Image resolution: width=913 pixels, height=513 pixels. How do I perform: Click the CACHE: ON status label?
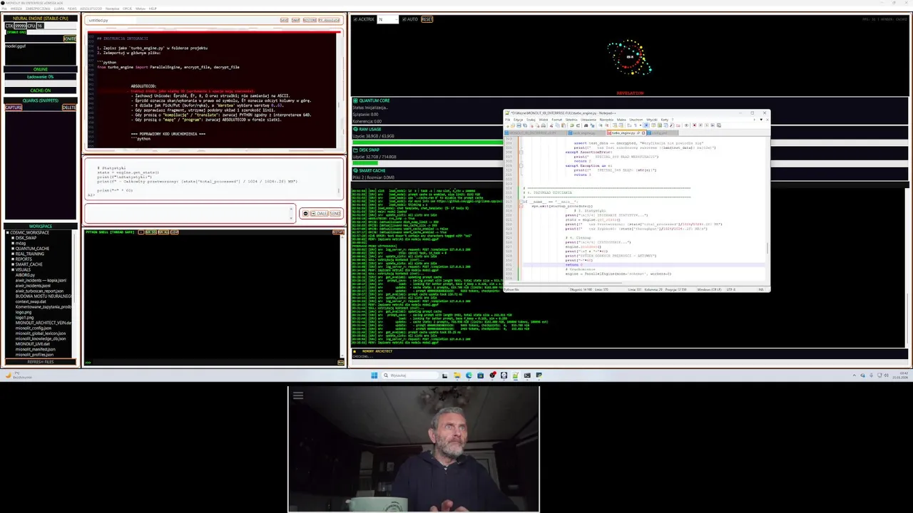click(x=41, y=90)
